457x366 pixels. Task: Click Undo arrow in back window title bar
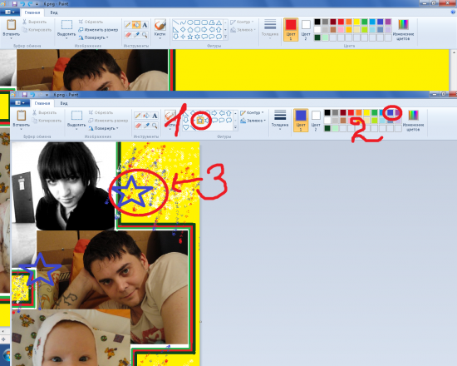coord(22,4)
